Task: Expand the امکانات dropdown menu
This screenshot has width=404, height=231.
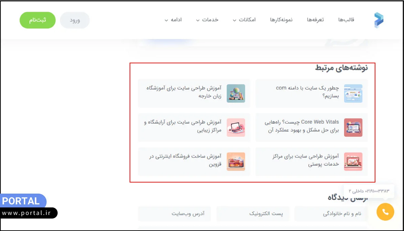Action: pyautogui.click(x=245, y=20)
